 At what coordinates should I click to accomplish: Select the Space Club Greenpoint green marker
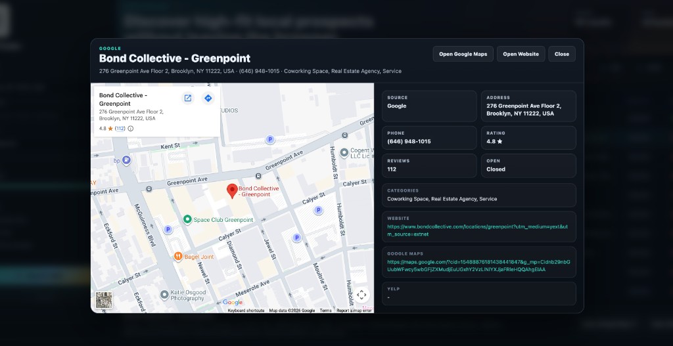(187, 219)
